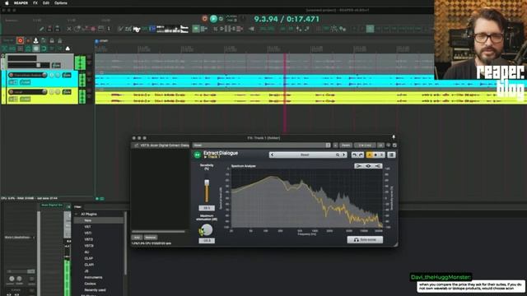Image resolution: width=527 pixels, height=296 pixels.
Task: Click the Solo noise button
Action: [x=365, y=239]
